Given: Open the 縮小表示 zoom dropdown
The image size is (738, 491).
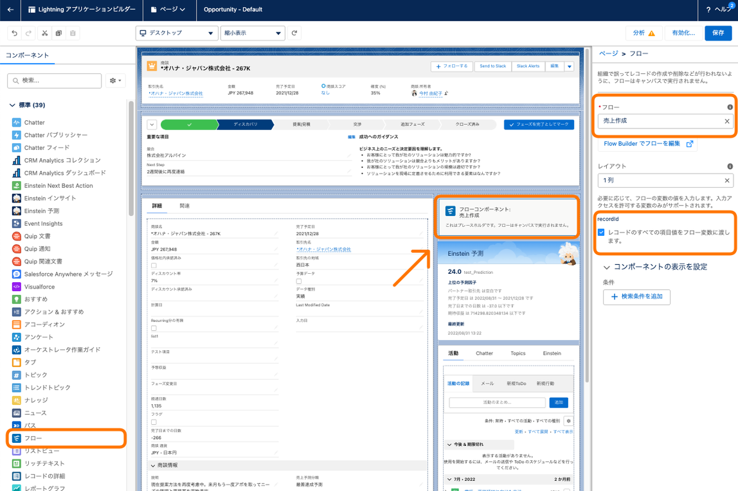Looking at the screenshot, I should coord(253,33).
